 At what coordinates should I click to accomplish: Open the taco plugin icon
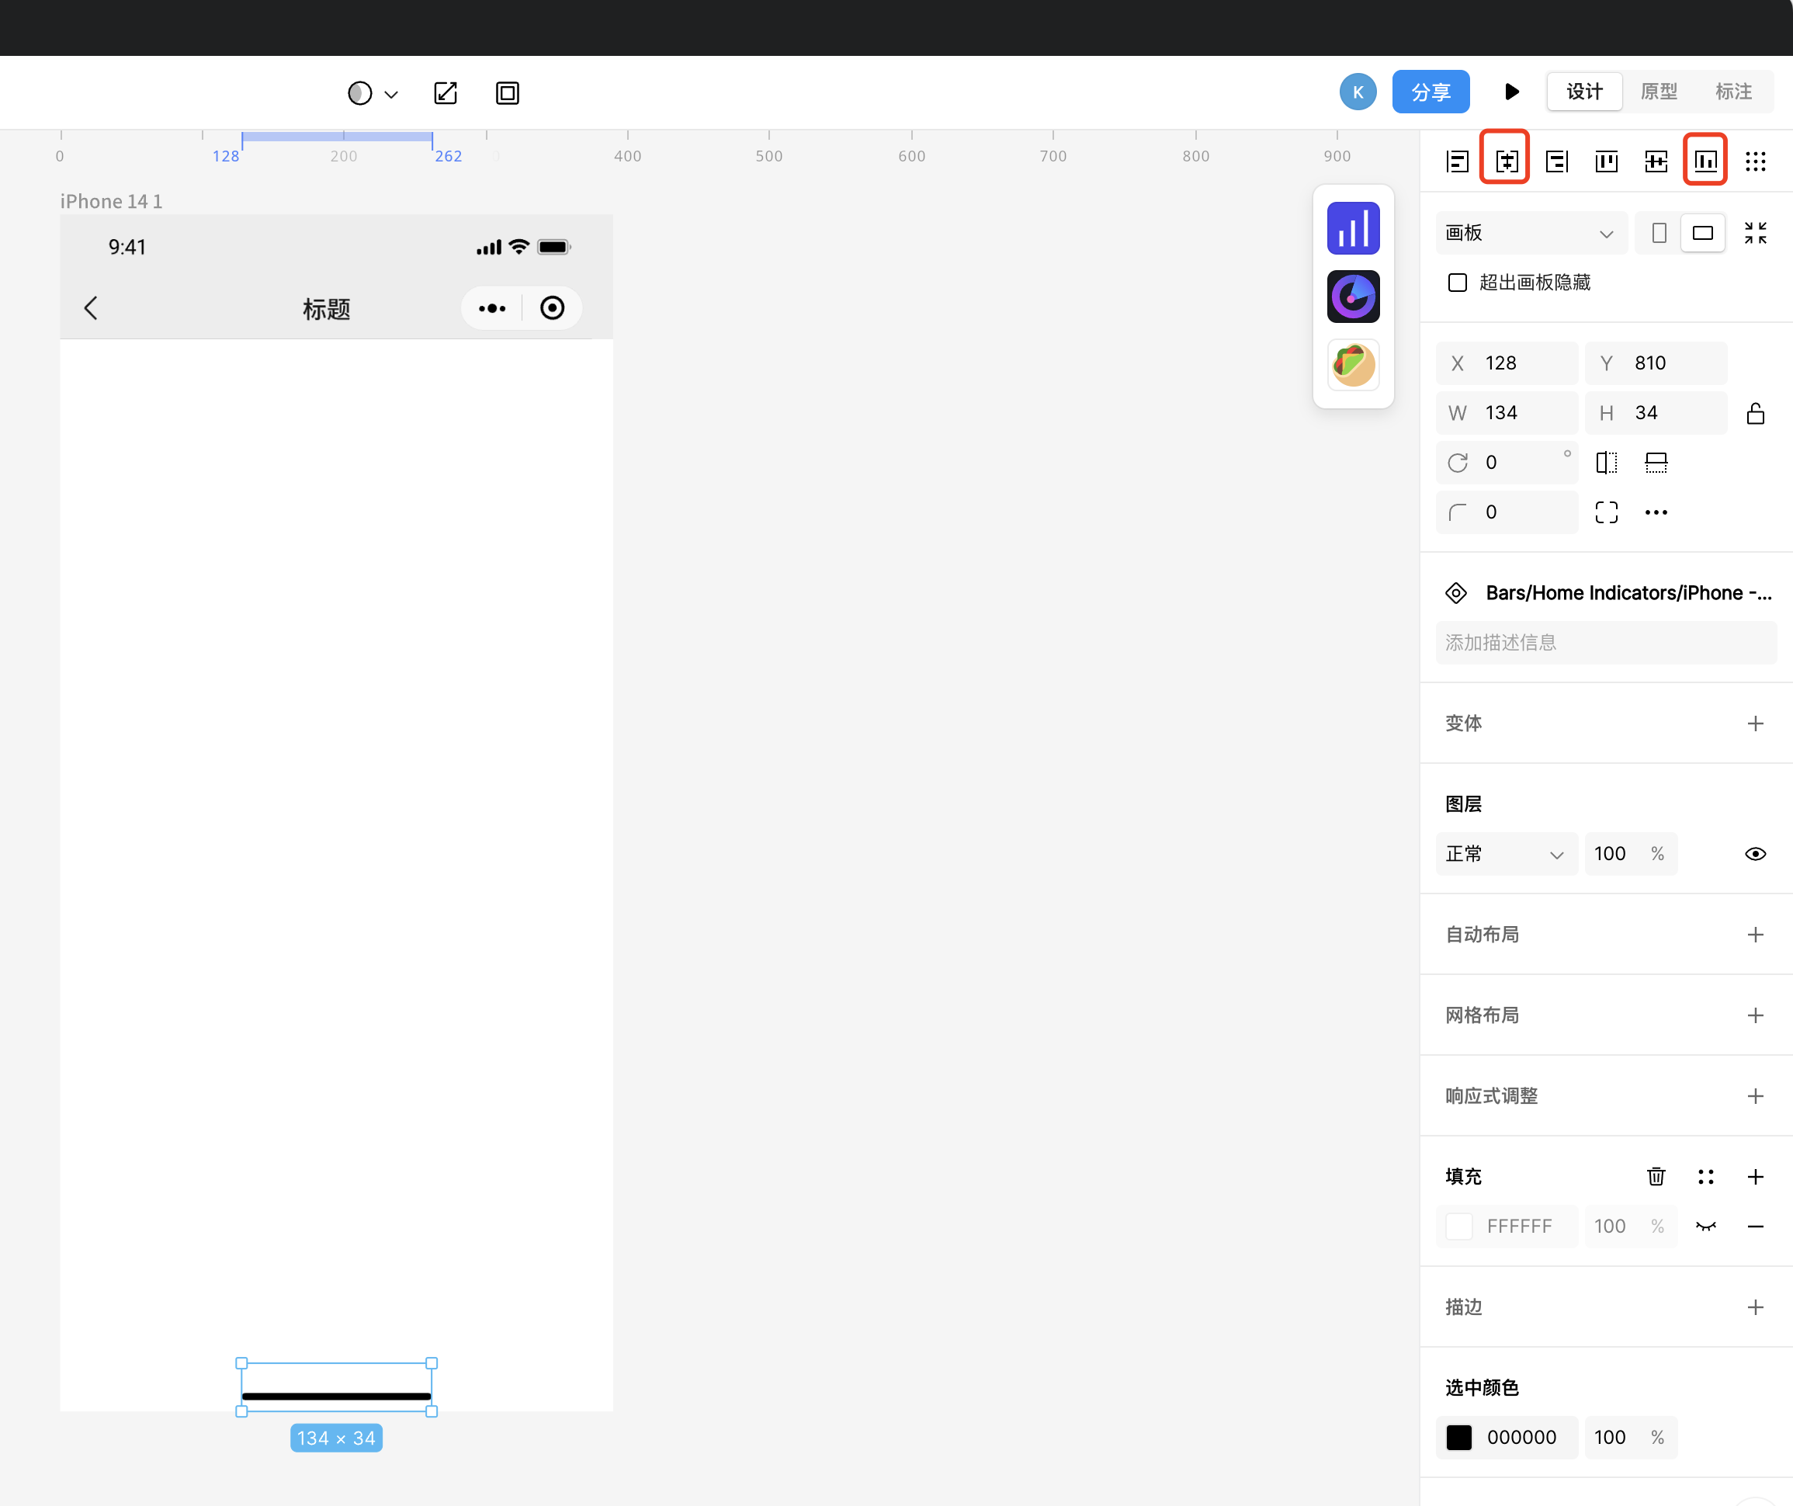(x=1352, y=365)
